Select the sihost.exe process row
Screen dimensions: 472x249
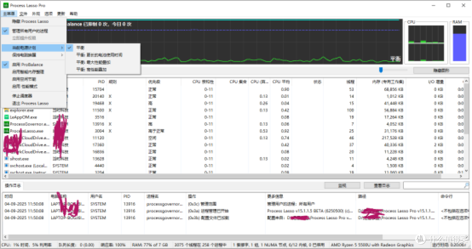pos(233,159)
